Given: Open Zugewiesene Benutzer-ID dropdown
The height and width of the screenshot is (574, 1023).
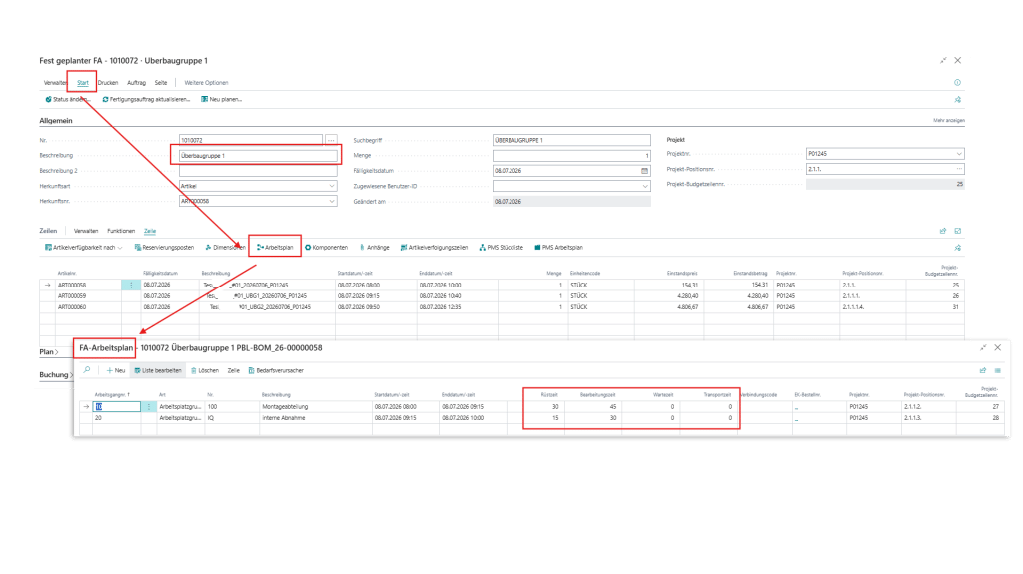Looking at the screenshot, I should pyautogui.click(x=645, y=186).
